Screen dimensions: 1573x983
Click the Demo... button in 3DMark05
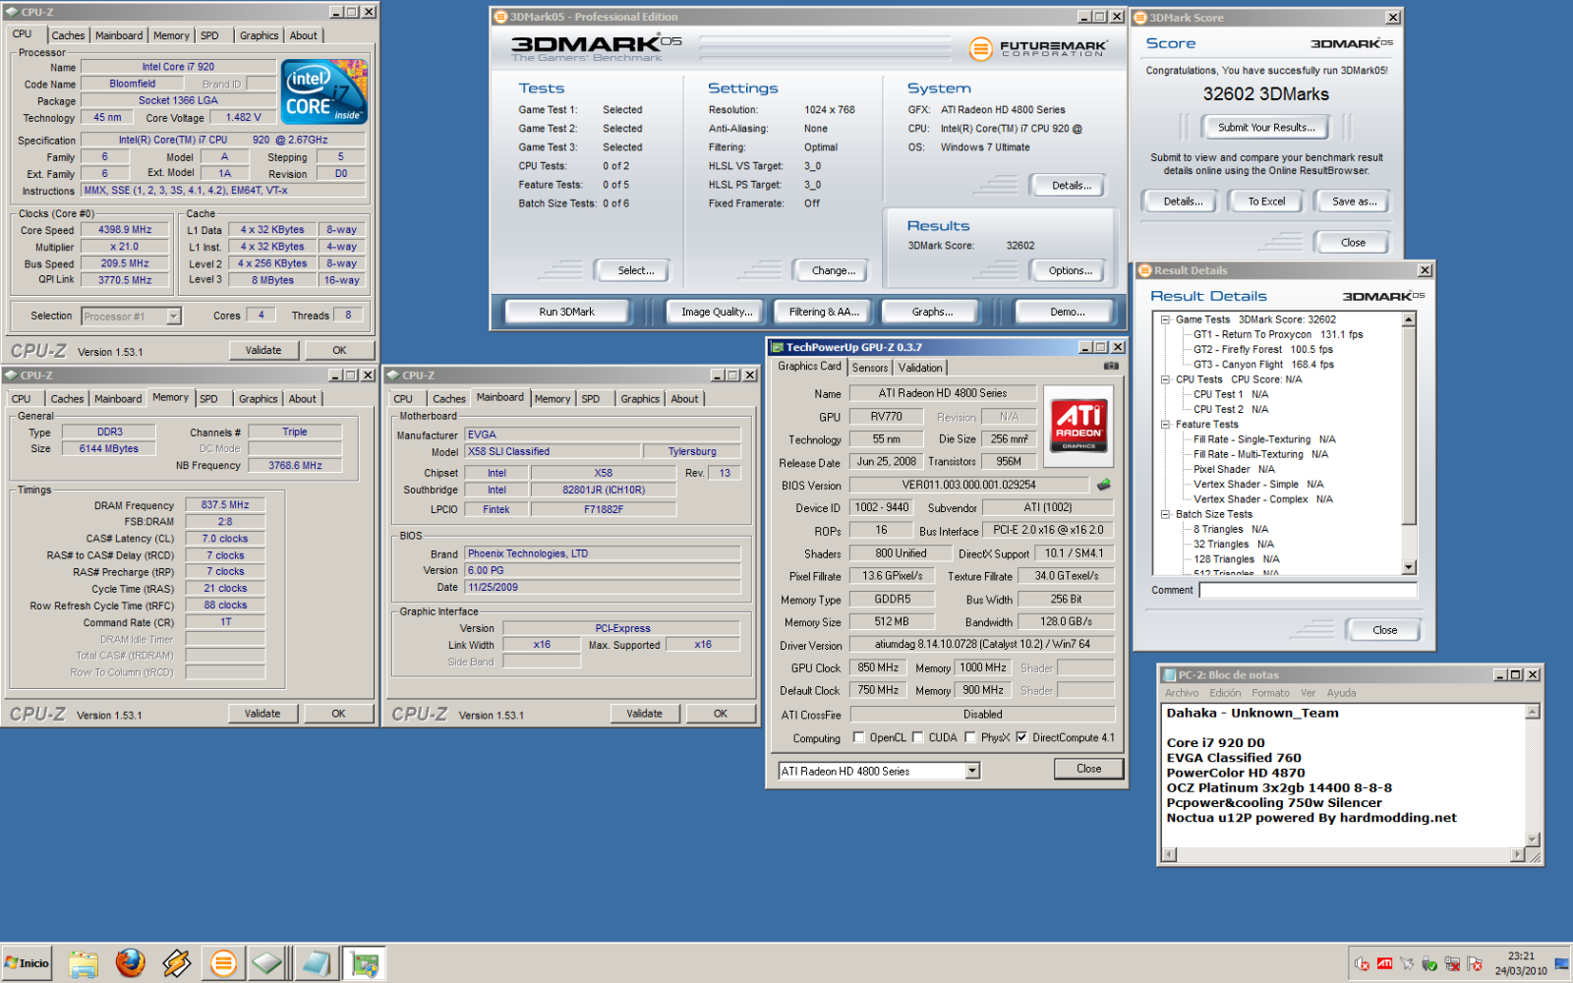point(1068,312)
